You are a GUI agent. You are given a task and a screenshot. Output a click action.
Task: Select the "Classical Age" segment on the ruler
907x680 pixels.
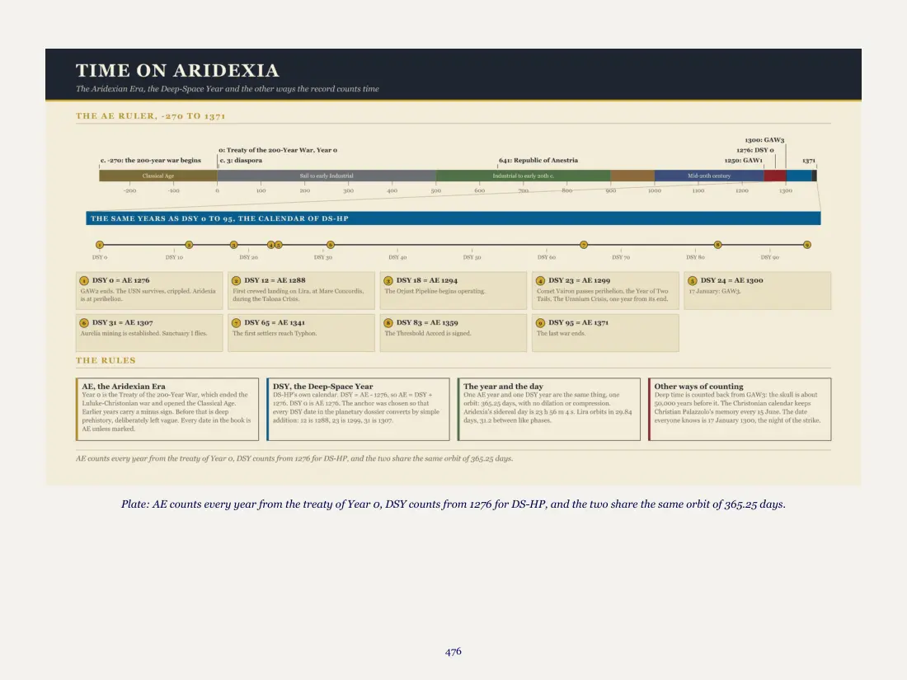[x=158, y=176]
